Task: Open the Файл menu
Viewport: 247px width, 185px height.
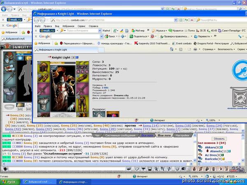Action: tap(37, 26)
